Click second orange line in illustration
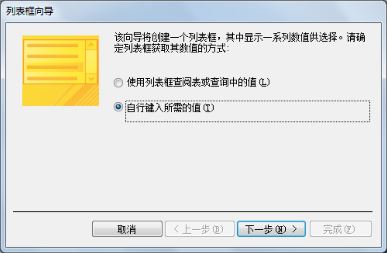Viewport: 387px width, 253px height. point(53,56)
